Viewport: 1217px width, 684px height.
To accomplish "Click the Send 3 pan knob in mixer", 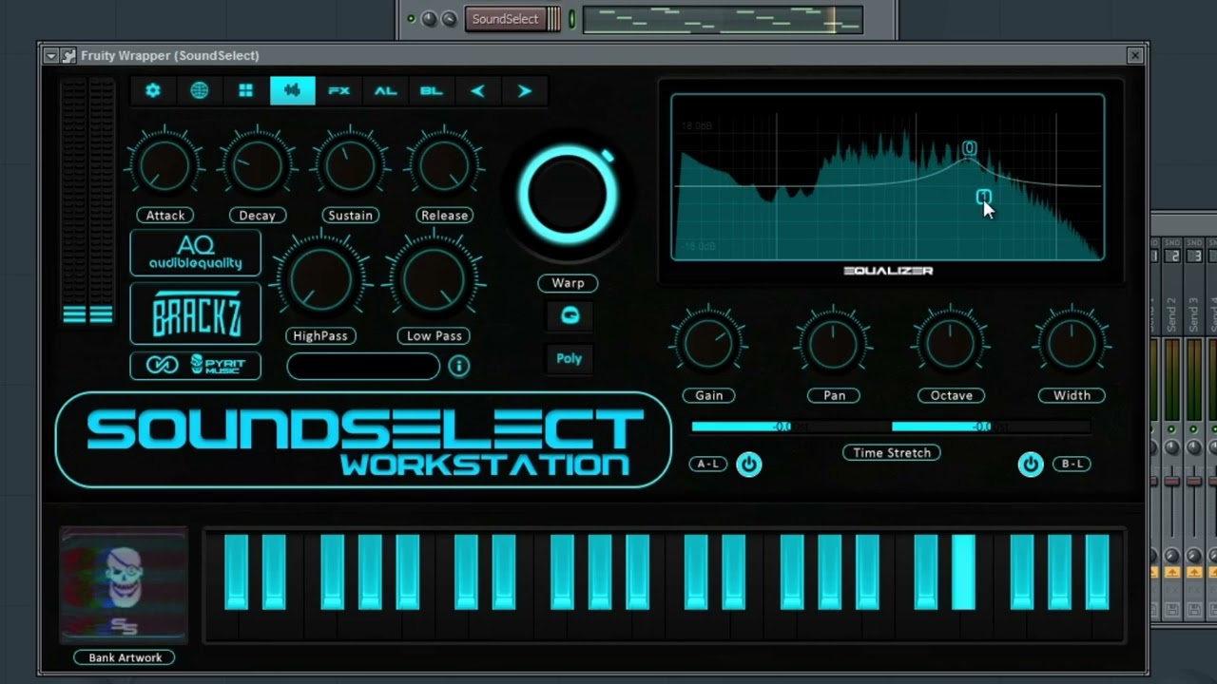I will 1194,447.
